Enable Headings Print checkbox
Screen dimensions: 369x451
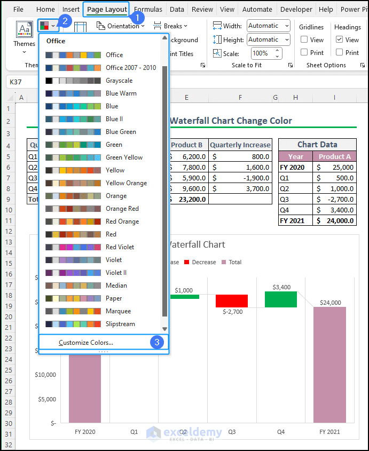click(339, 52)
